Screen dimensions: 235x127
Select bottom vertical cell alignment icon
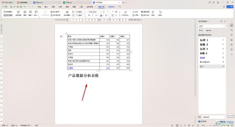click(119, 12)
